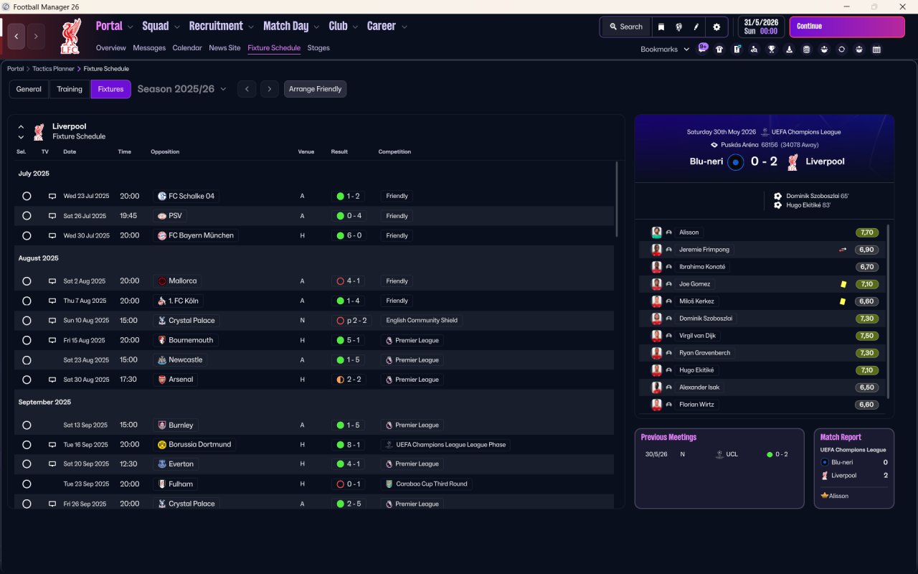Click Alisson's player portrait icon
This screenshot has height=574, width=918.
(x=656, y=232)
